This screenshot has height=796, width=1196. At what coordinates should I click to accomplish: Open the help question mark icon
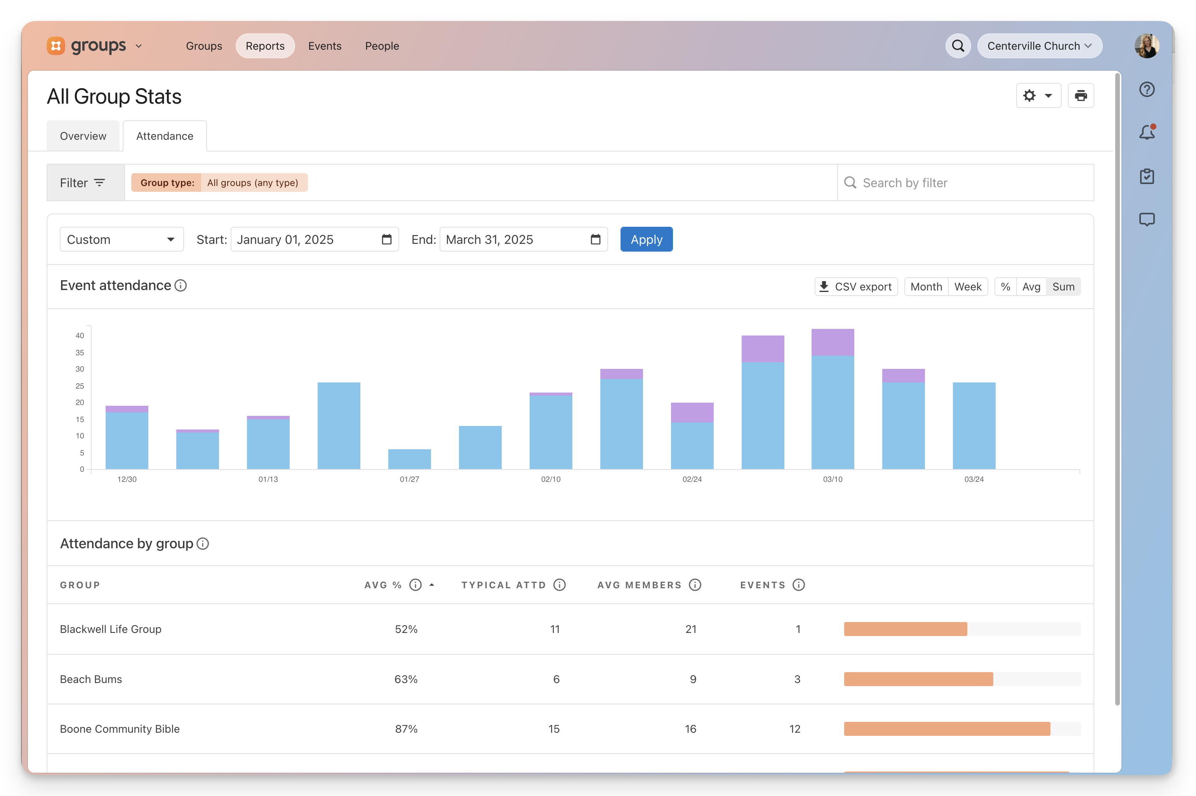(1147, 90)
